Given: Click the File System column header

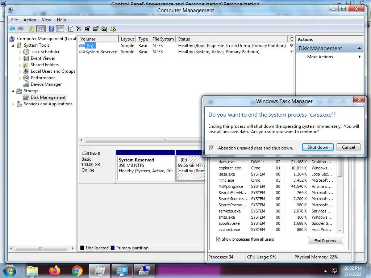Looking at the screenshot, I should pos(163,39).
